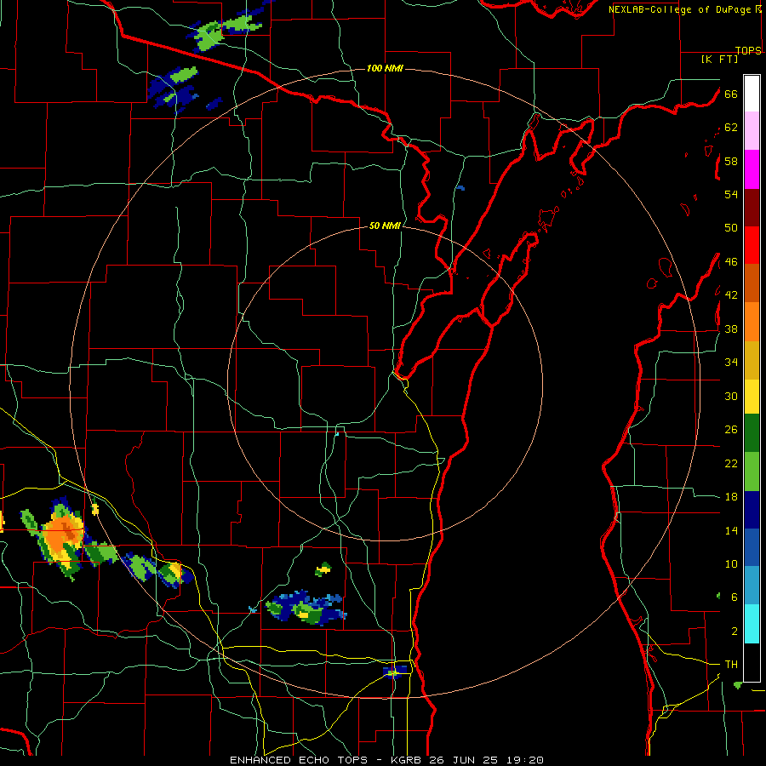Click the '26 JUN 25 19:20' timestamp
This screenshot has height=766, width=766.
(487, 760)
